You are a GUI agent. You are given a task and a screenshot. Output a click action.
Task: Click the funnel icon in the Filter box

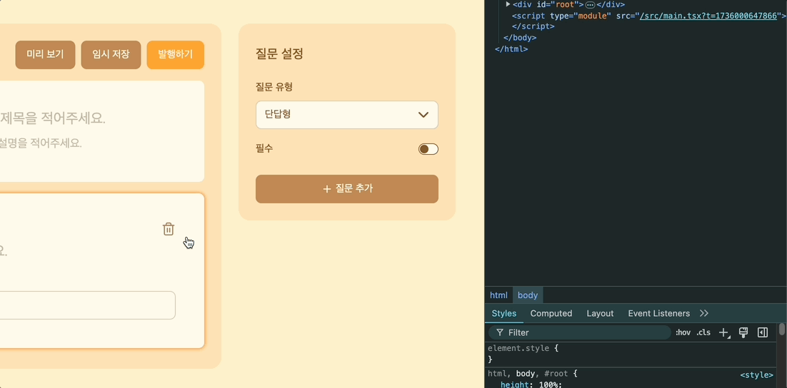pos(499,332)
